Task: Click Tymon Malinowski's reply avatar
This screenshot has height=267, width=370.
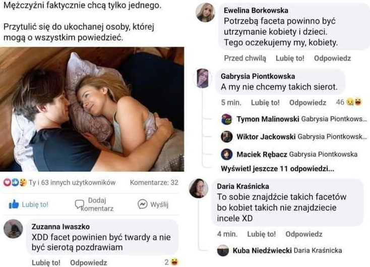Action: point(227,119)
